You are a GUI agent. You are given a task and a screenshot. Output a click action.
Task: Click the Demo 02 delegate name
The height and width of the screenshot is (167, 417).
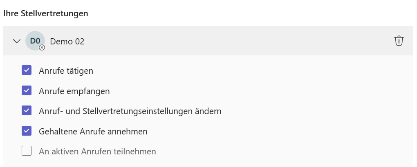coord(67,41)
